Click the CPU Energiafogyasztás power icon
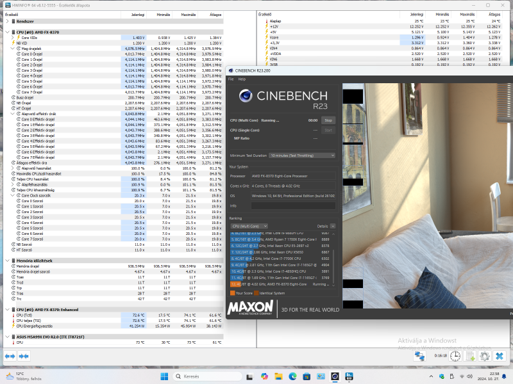The height and width of the screenshot is (384, 513). (13, 326)
